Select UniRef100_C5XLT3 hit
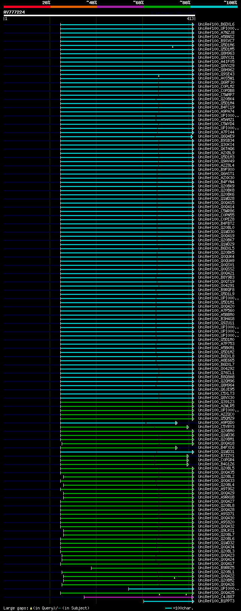 point(216,394)
